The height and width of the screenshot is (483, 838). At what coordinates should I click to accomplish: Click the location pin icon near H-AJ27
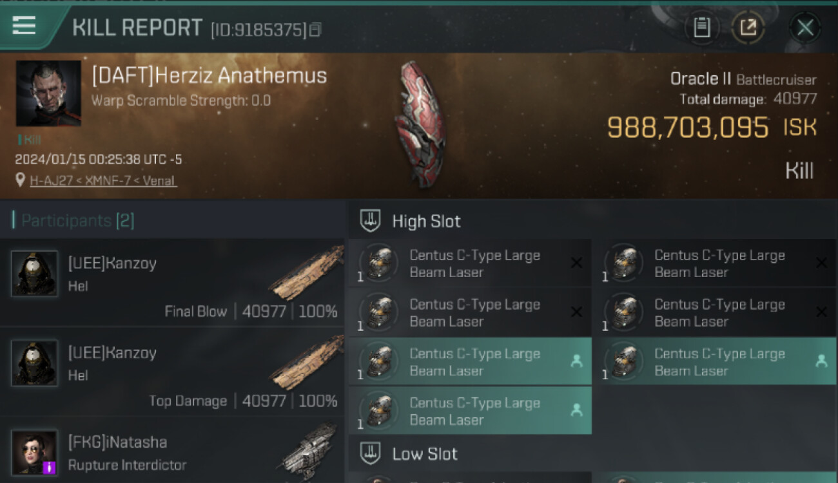[21, 180]
